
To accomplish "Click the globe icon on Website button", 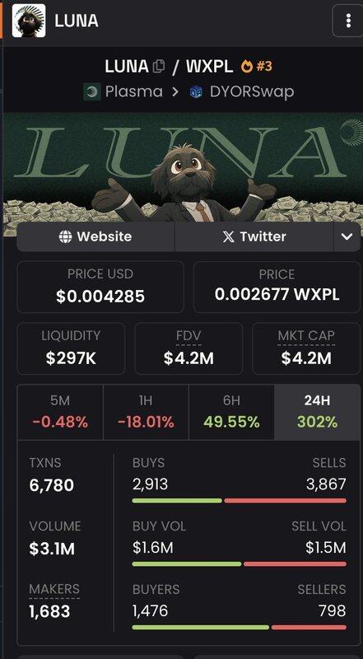I will (66, 236).
